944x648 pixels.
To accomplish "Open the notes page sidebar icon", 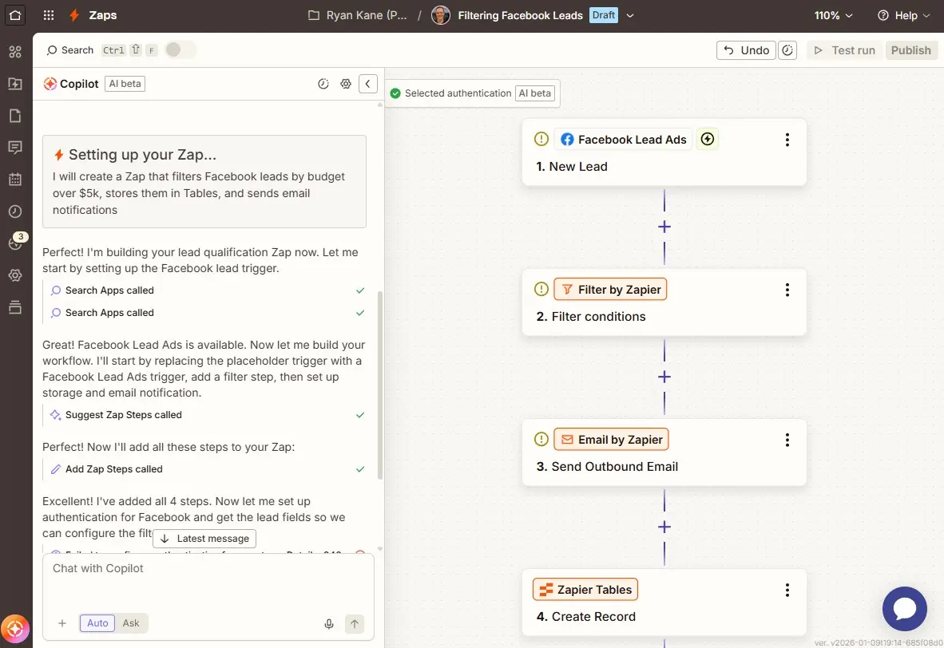I will 15,116.
